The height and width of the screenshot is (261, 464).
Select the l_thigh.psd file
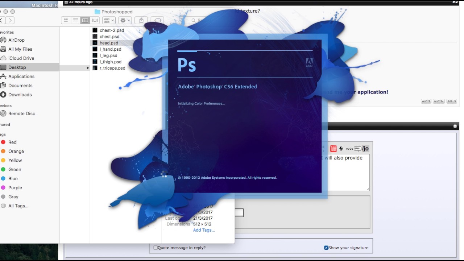110,62
